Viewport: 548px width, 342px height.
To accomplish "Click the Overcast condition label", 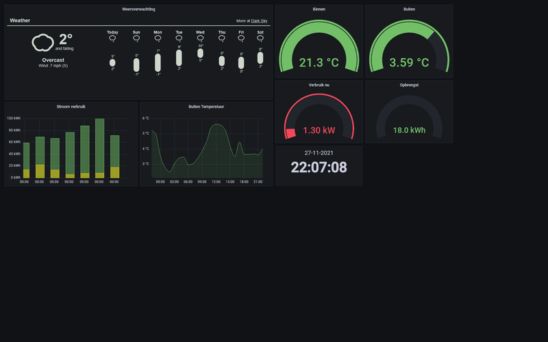I will click(53, 60).
